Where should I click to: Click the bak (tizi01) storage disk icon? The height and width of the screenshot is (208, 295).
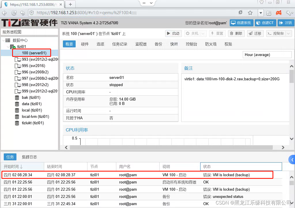[x=17, y=98]
